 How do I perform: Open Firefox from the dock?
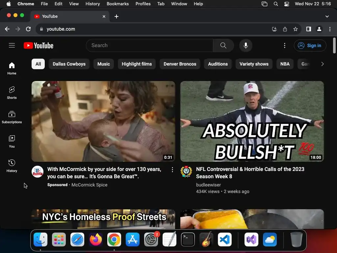point(96,239)
